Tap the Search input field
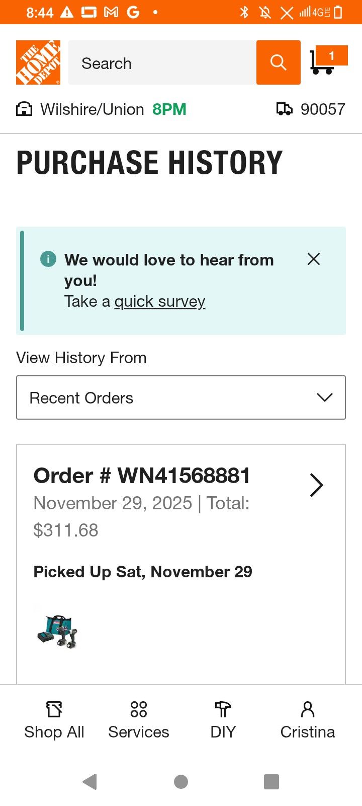 coord(162,63)
